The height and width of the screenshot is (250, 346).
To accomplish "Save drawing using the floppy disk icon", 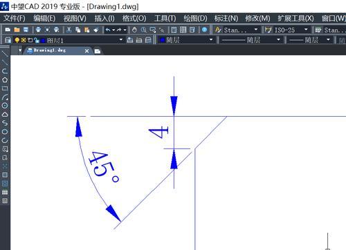I will coord(26,30).
